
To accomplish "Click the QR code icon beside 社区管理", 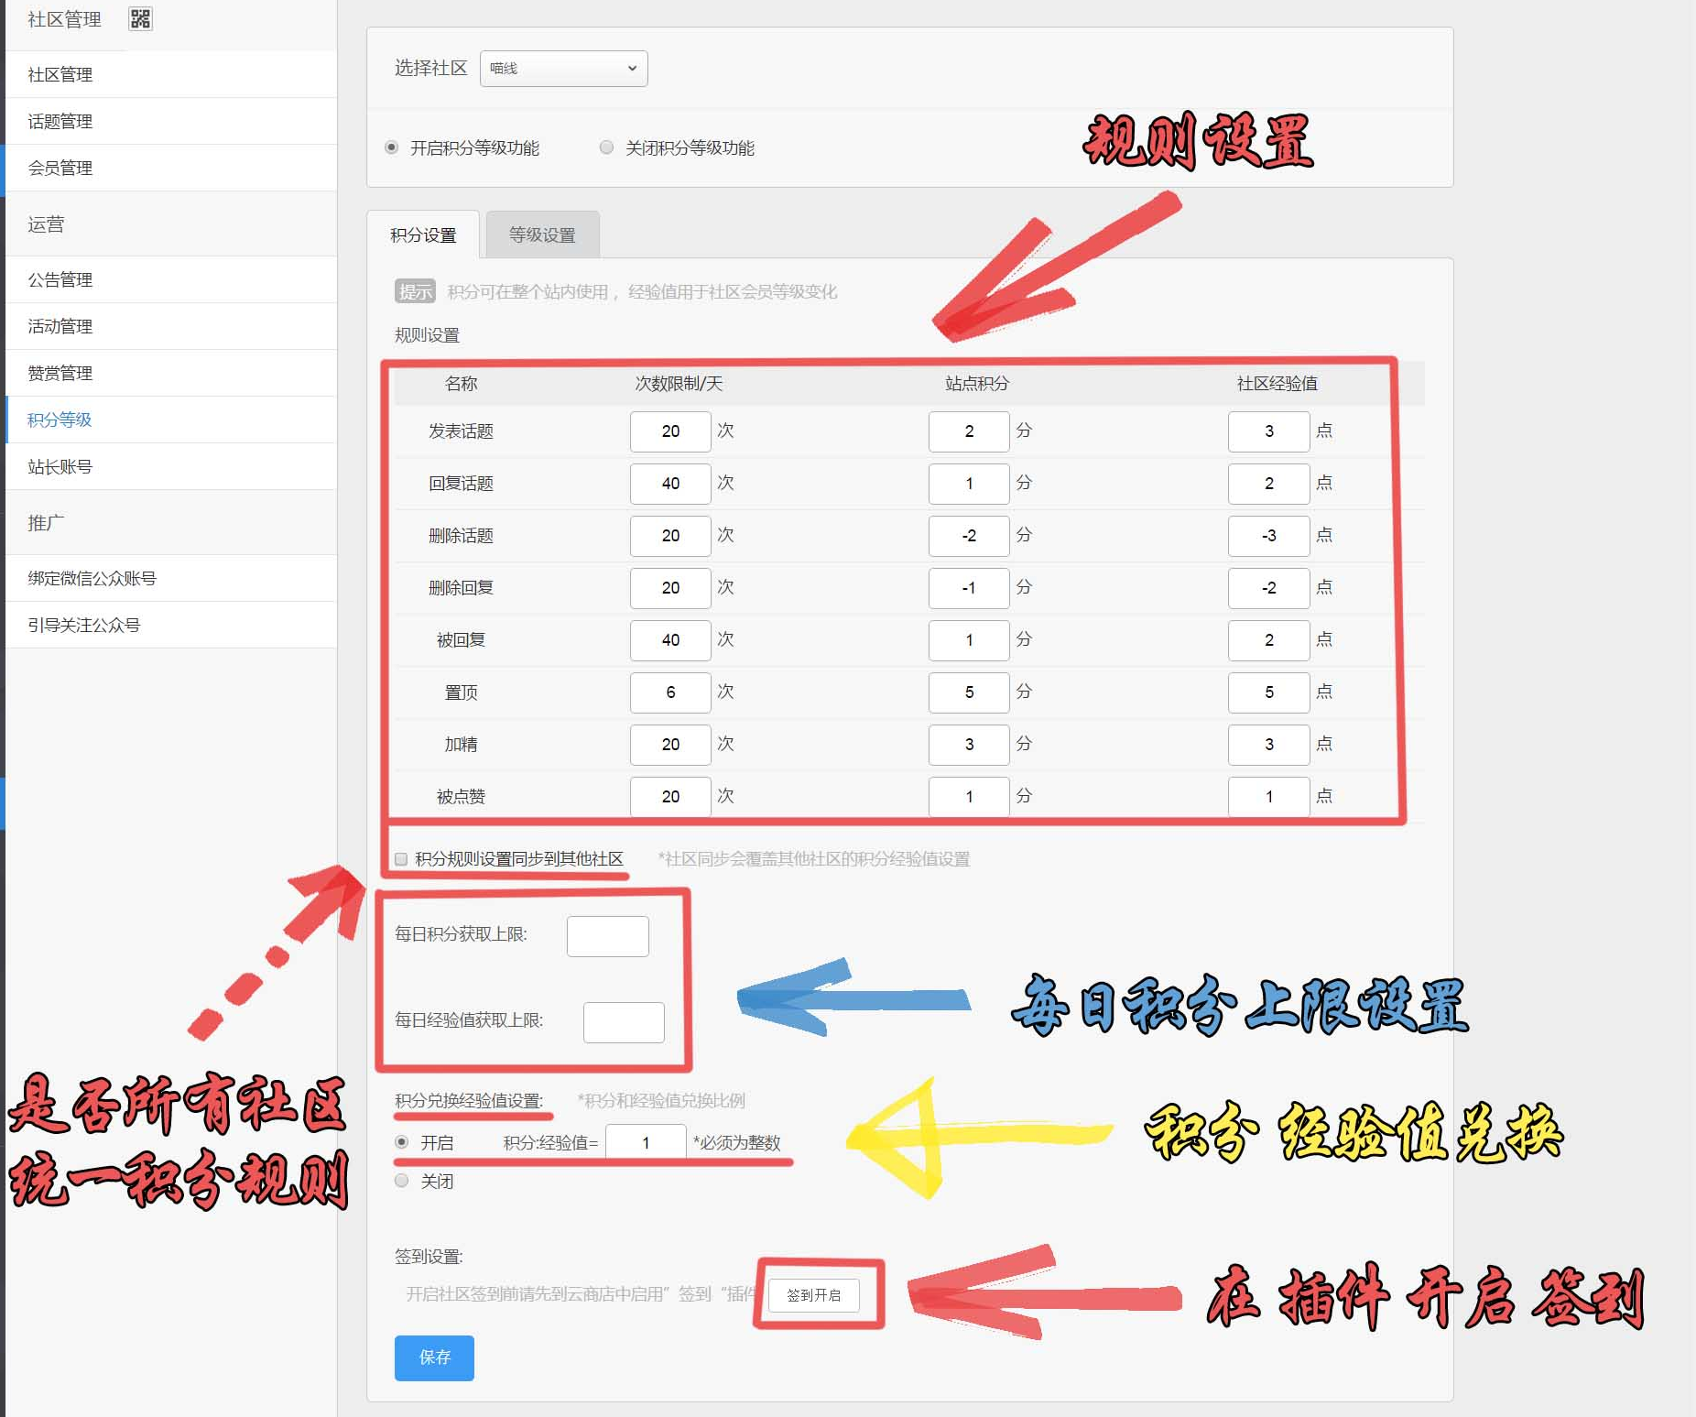I will [140, 19].
